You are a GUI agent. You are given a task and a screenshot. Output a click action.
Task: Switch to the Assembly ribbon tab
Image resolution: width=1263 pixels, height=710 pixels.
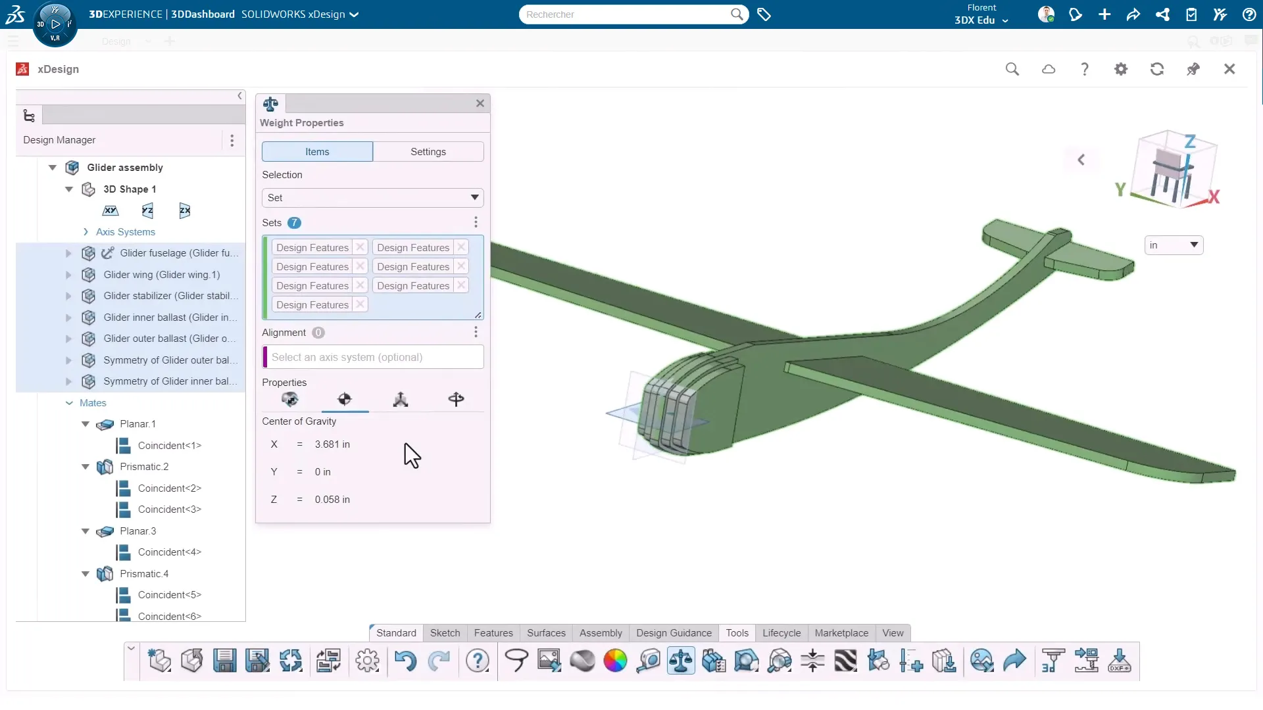599,632
